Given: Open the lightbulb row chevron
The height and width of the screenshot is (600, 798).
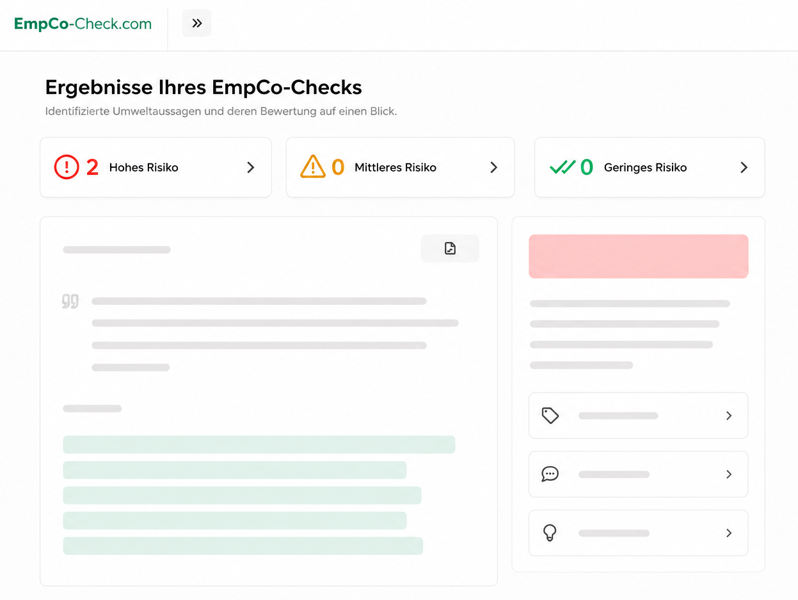Looking at the screenshot, I should (x=729, y=533).
